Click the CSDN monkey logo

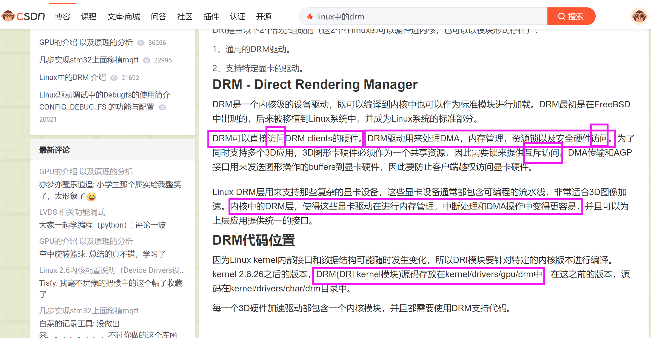pyautogui.click(x=8, y=16)
